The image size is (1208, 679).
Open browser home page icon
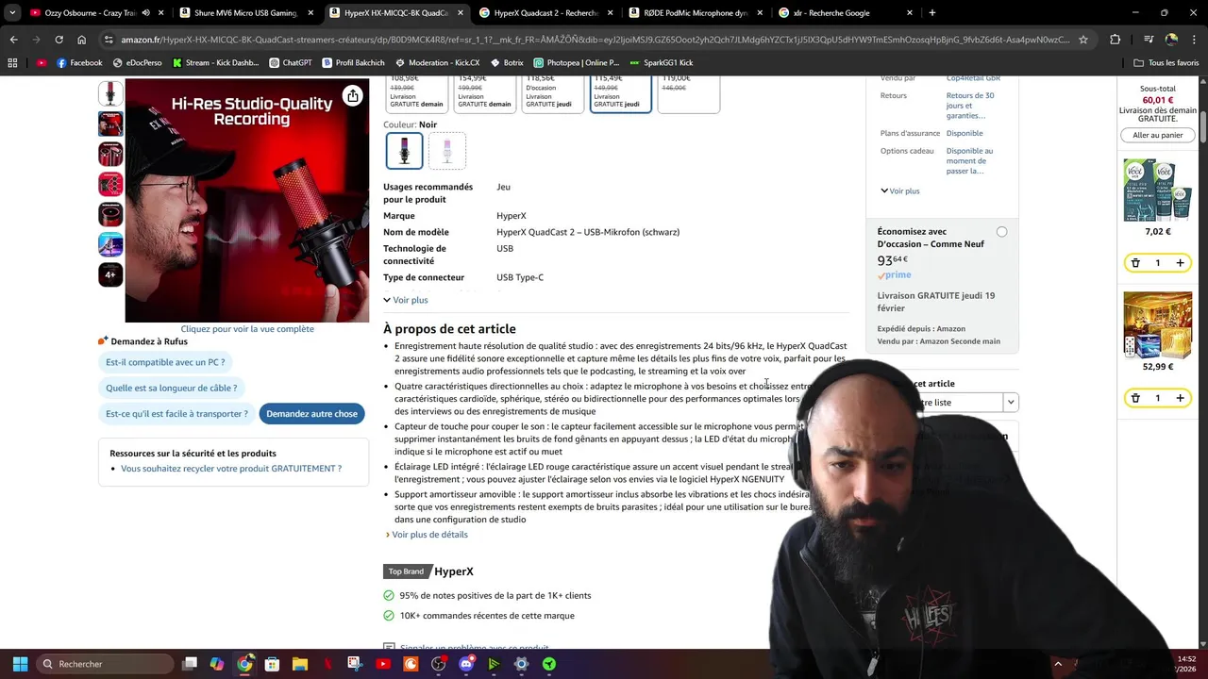pos(82,40)
